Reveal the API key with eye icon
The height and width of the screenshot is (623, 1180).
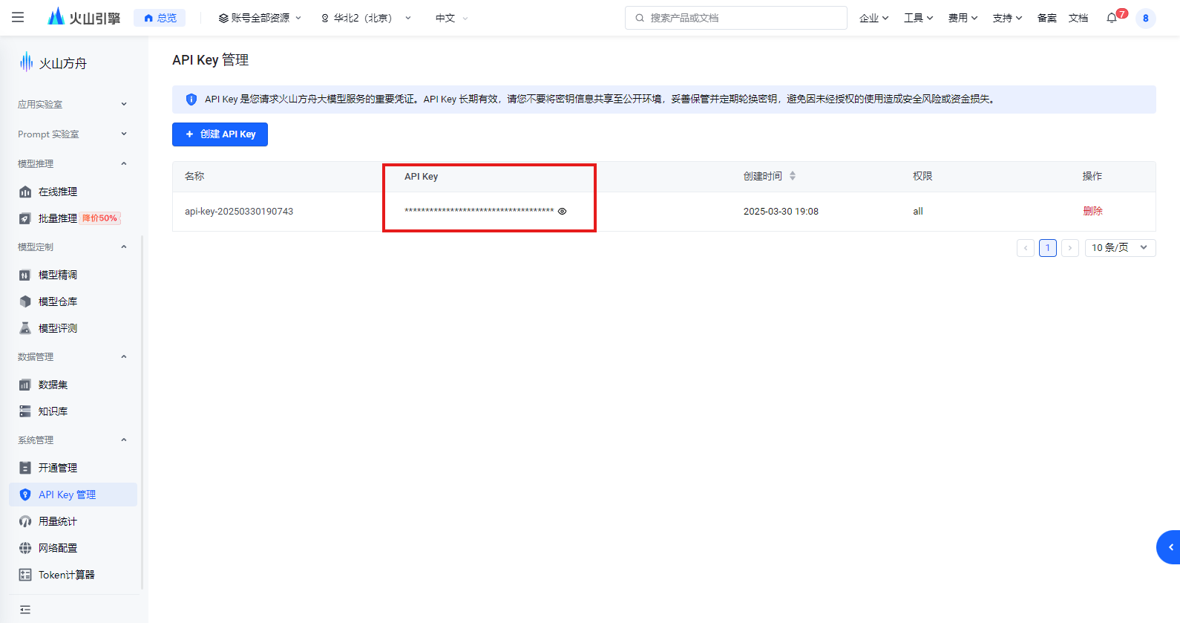pos(562,212)
